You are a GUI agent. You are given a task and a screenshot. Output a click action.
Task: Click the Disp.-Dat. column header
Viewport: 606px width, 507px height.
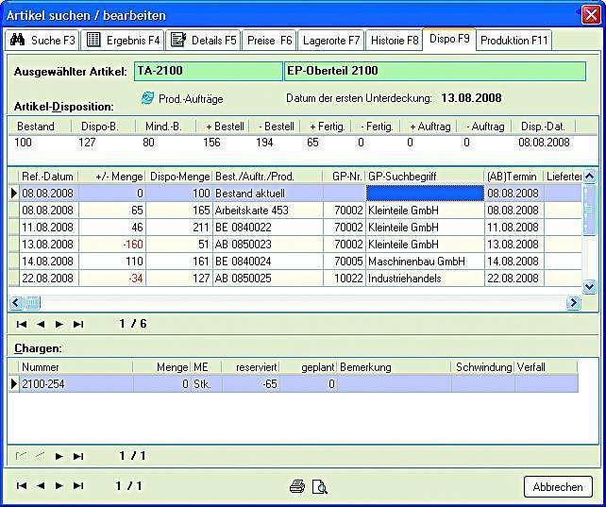[543, 127]
